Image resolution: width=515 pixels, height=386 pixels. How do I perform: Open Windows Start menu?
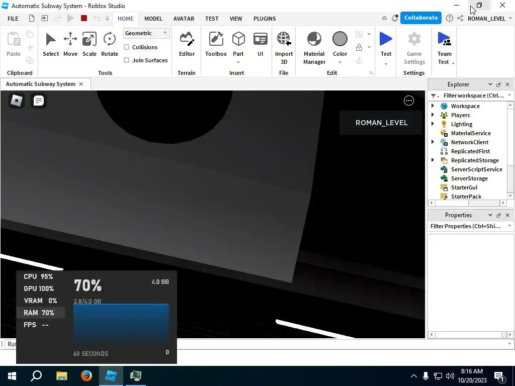click(12, 376)
